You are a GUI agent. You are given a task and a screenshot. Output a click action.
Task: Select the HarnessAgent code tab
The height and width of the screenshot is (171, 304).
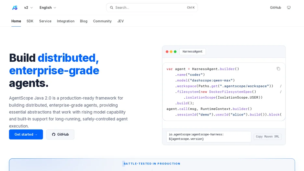pyautogui.click(x=192, y=52)
